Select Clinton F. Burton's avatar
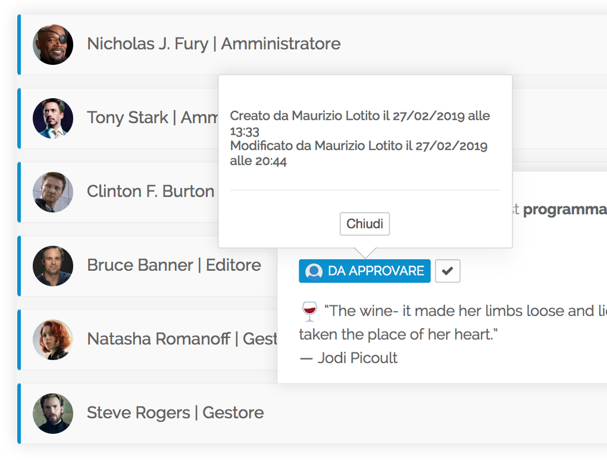 [x=53, y=192]
